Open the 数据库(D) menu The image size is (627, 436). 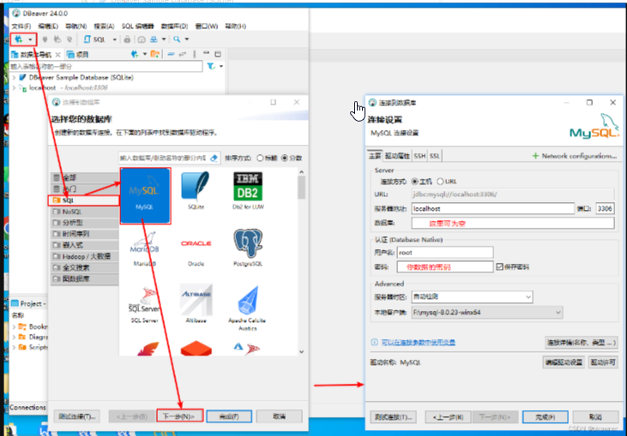[x=174, y=27]
